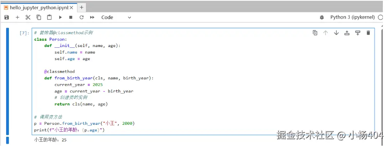This screenshot has width=389, height=146.
Task: Click the Python 3 (ipykernel) kernel name
Action: pos(352,17)
